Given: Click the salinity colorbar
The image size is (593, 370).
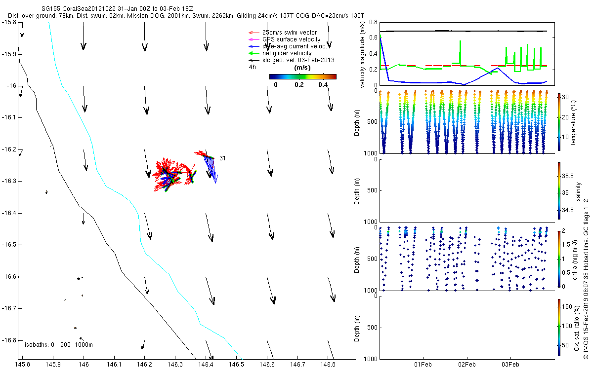Looking at the screenshot, I should (x=559, y=190).
